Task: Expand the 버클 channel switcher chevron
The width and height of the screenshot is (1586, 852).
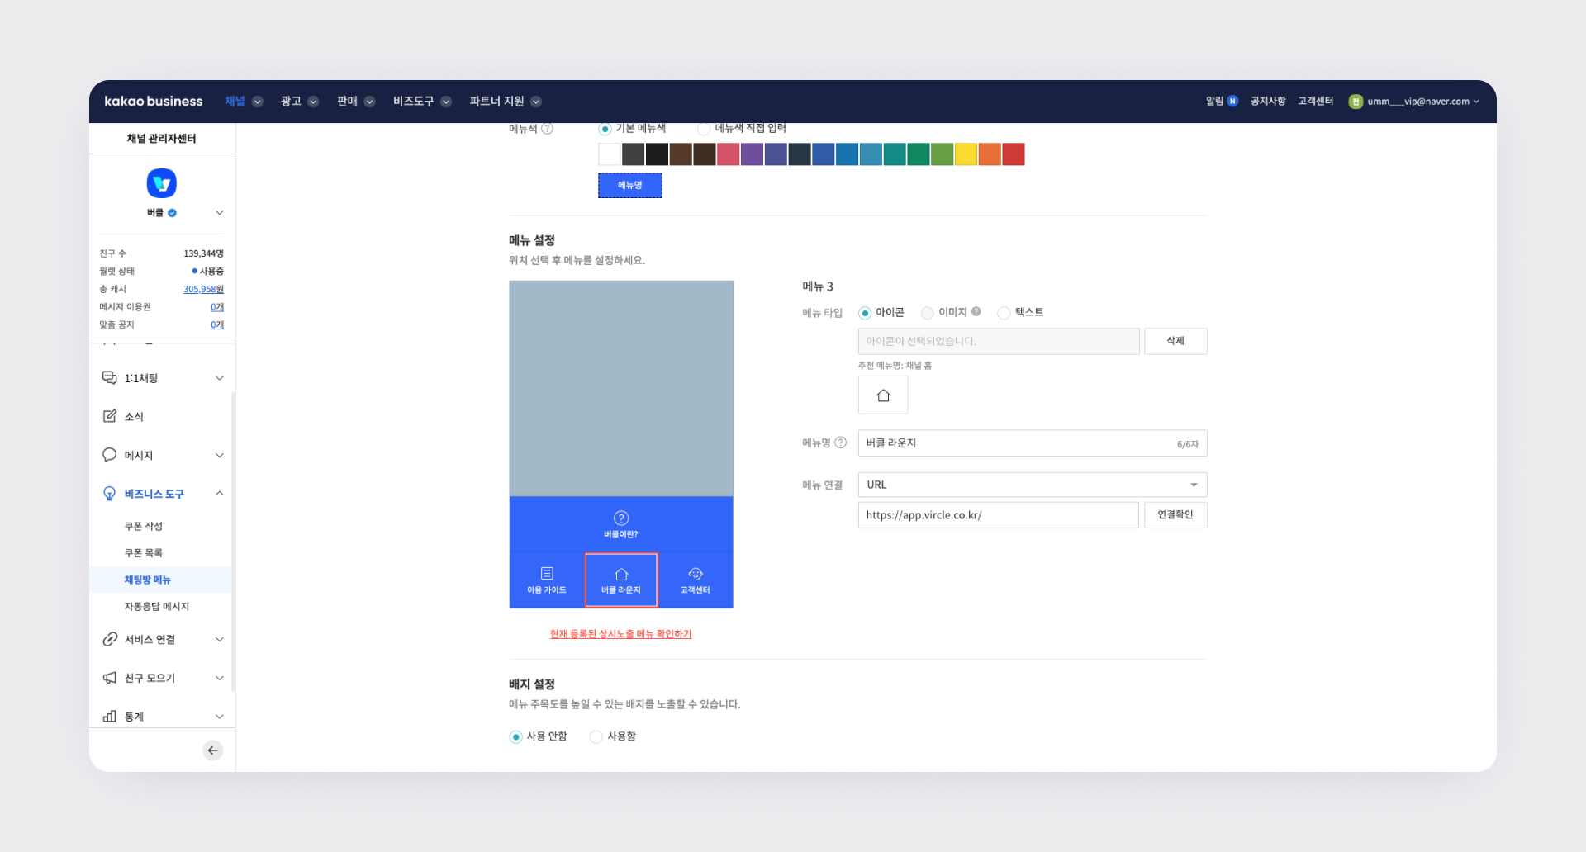Action: point(220,213)
